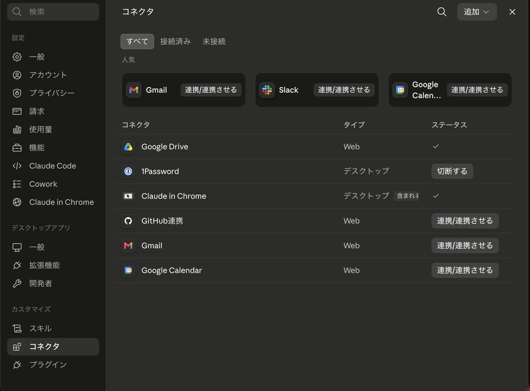Click the Google Calendar icon in popular card
530x391 pixels.
pyautogui.click(x=400, y=90)
